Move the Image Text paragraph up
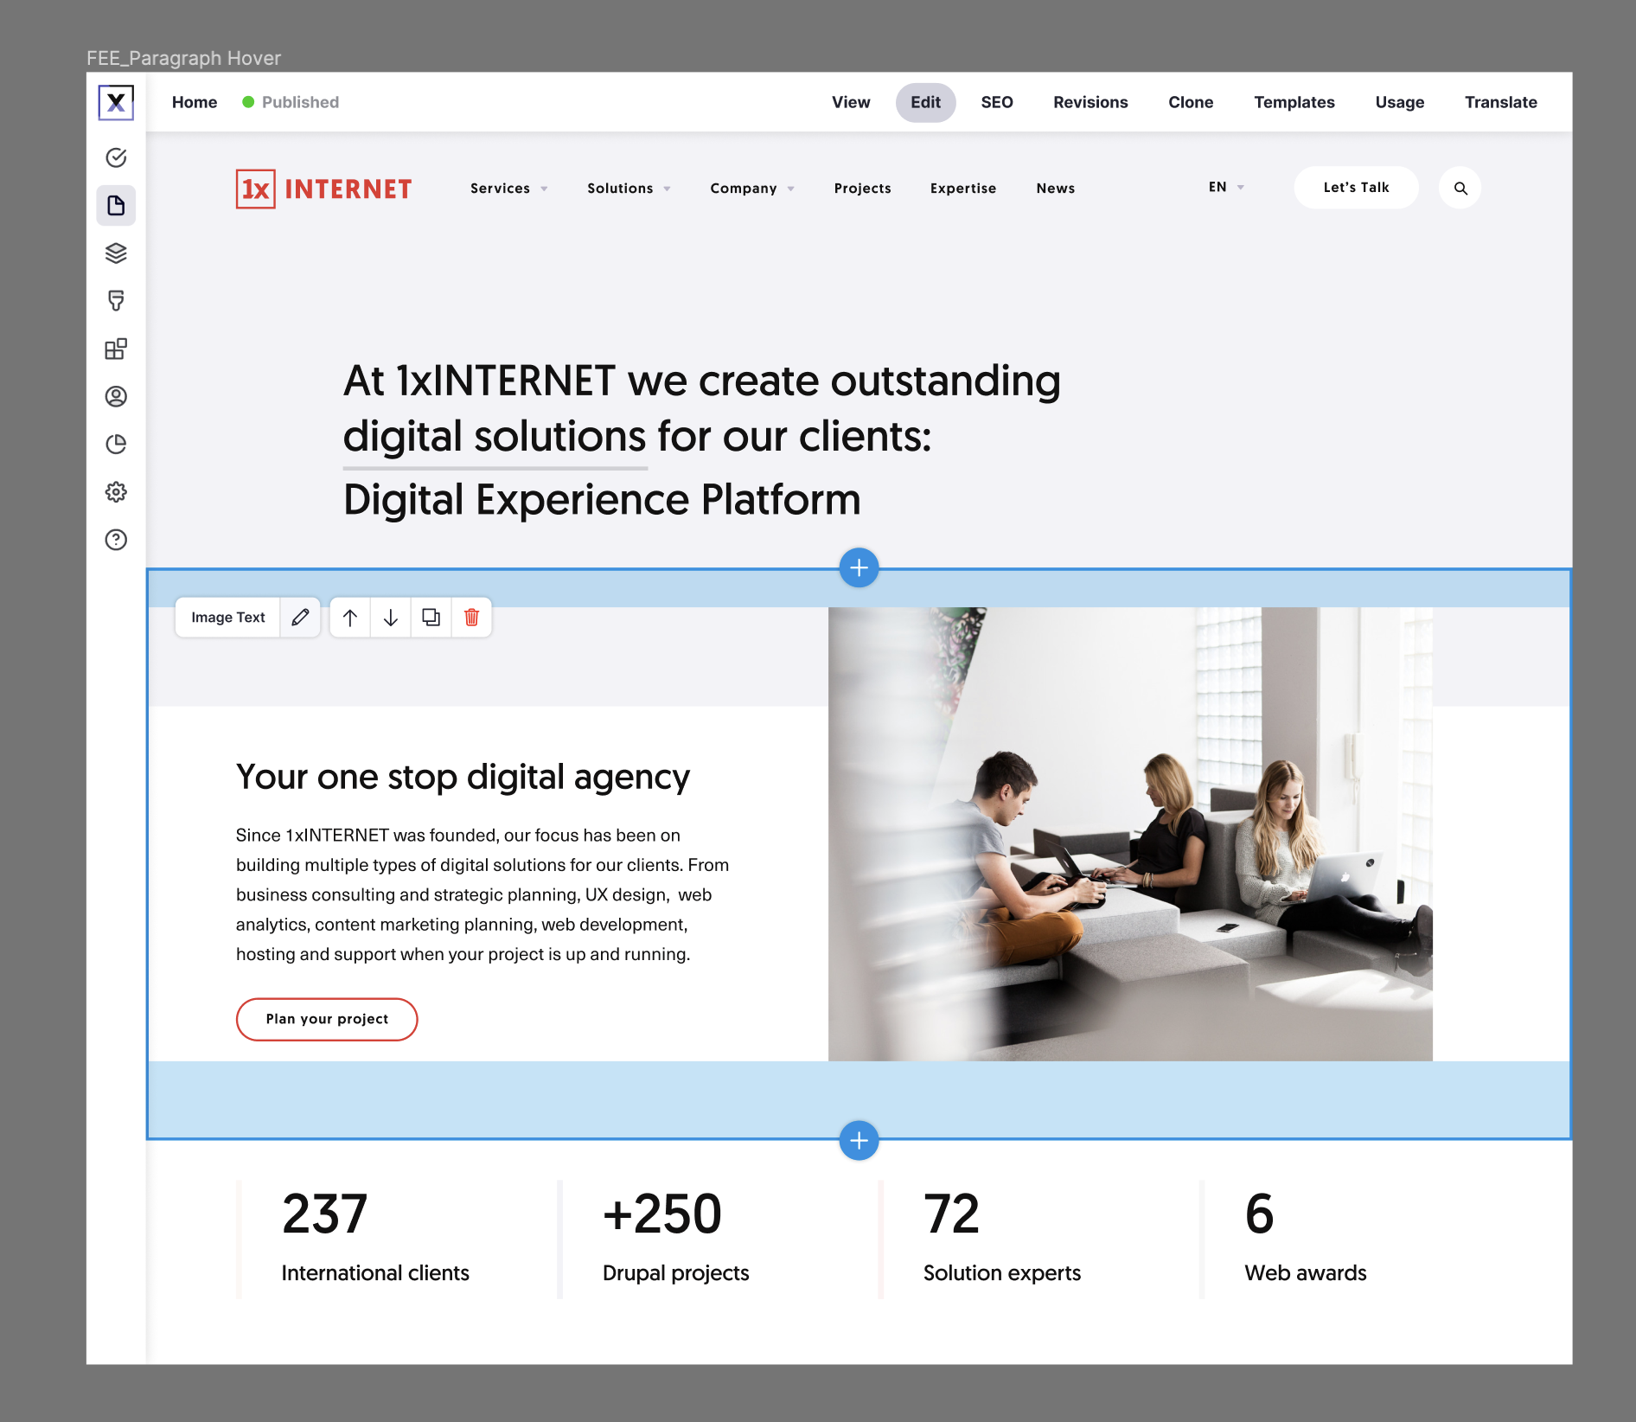The height and width of the screenshot is (1422, 1636). (349, 617)
